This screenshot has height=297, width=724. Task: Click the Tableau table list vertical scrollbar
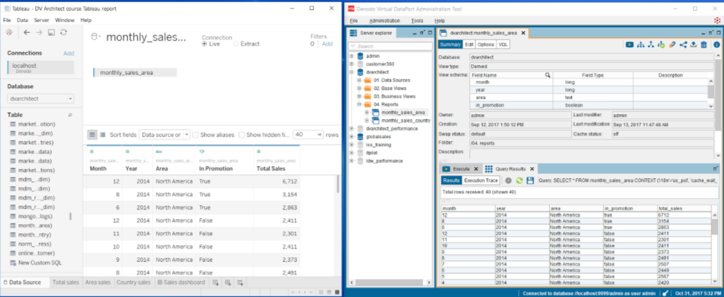(71, 216)
